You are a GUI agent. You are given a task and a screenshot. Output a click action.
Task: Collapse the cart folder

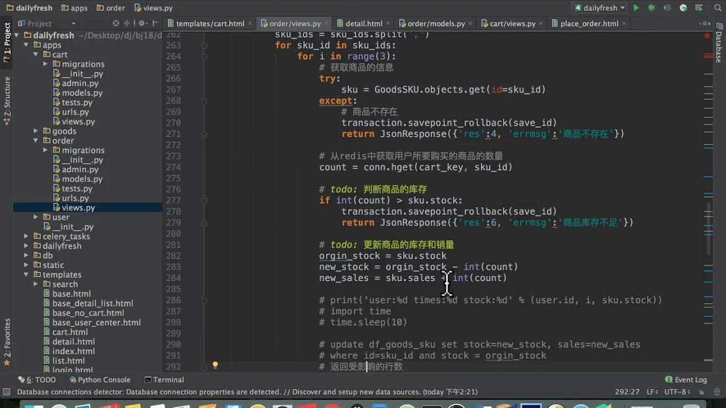point(36,54)
